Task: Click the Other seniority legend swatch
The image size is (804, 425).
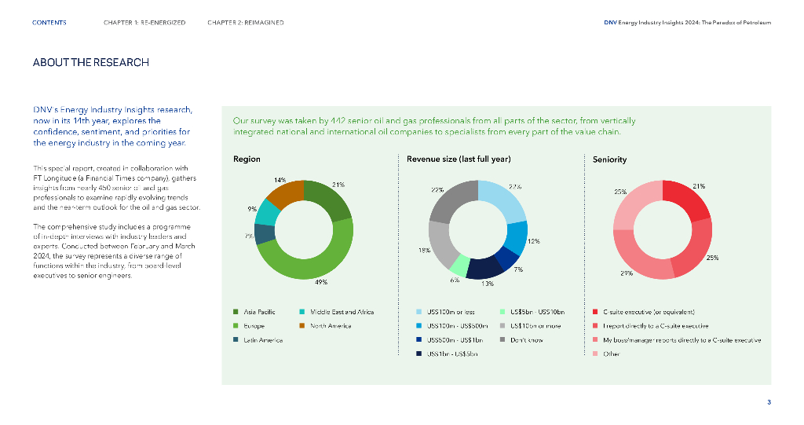Action: pyautogui.click(x=596, y=354)
